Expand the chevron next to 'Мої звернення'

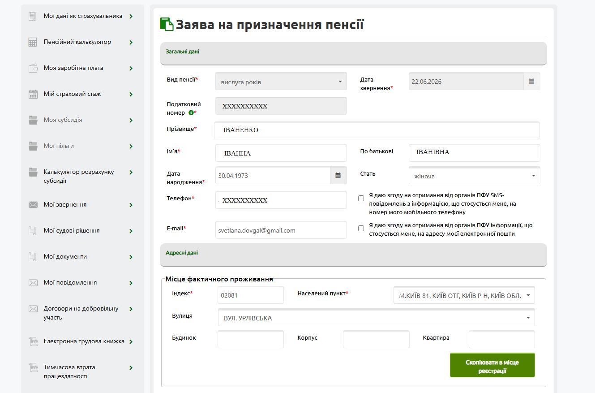[x=131, y=205]
